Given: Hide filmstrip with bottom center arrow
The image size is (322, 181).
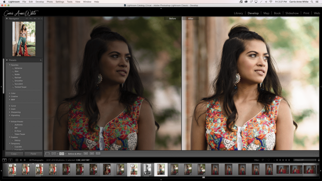Looking at the screenshot, I should pyautogui.click(x=161, y=180).
